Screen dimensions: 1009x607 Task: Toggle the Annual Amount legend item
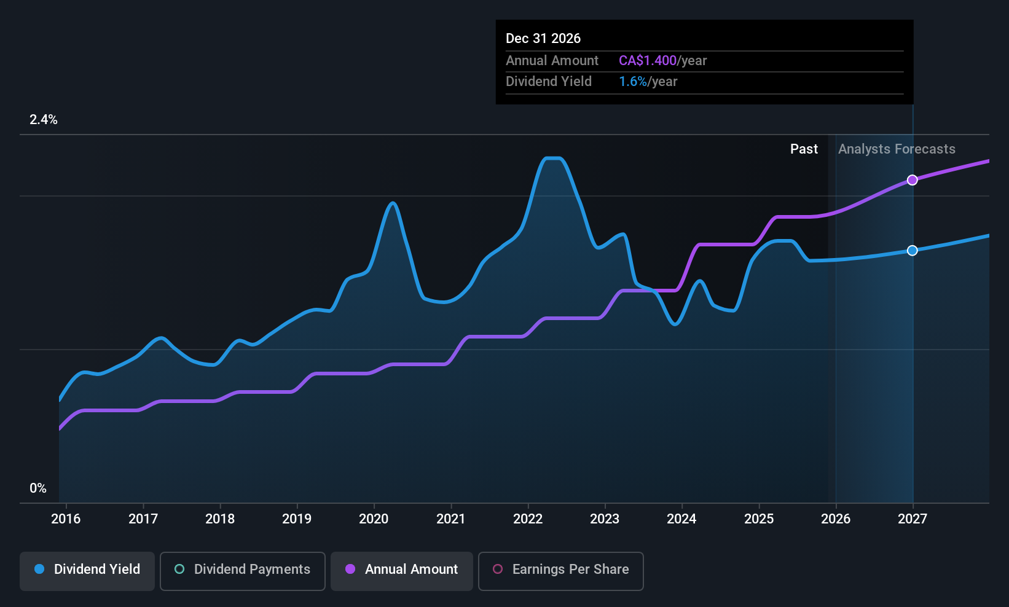[x=401, y=571]
